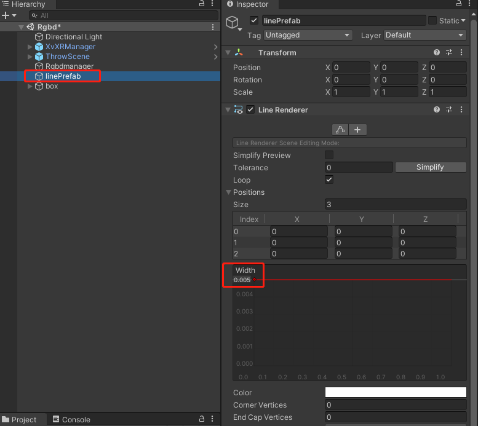Lock the Project panel
This screenshot has width=478, height=426.
(x=202, y=419)
